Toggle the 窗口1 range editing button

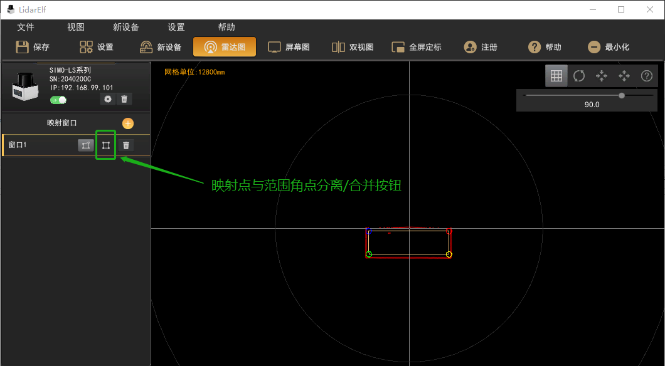[x=85, y=145]
